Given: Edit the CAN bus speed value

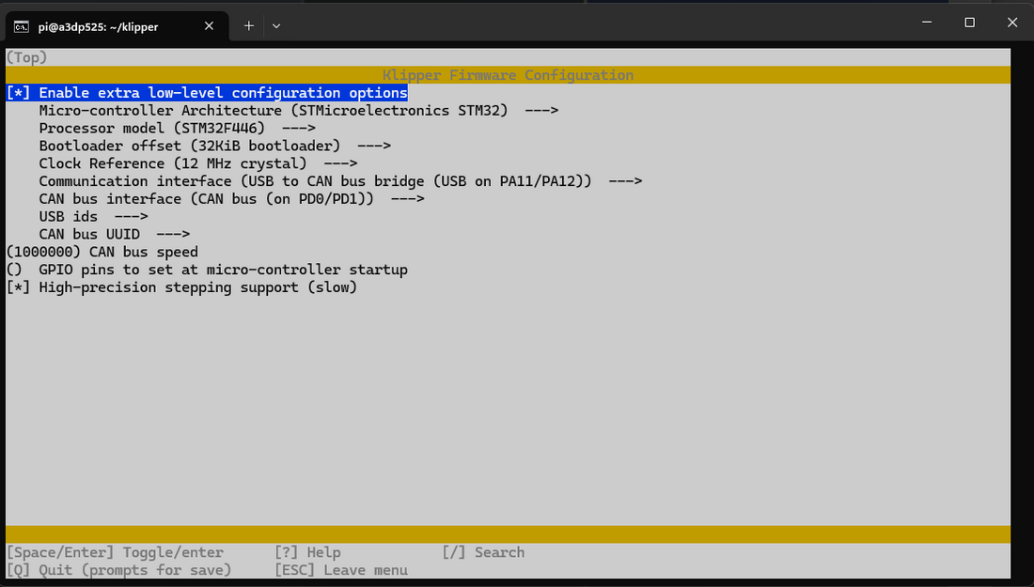Looking at the screenshot, I should (102, 252).
